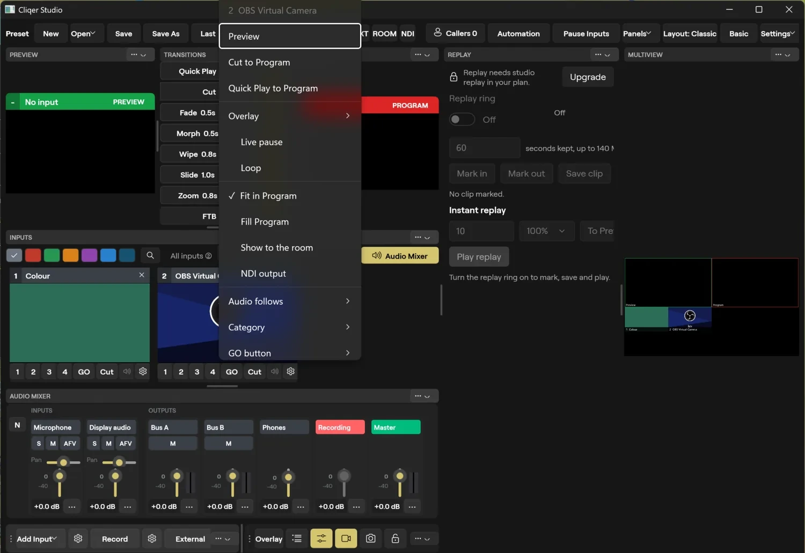805x553 pixels.
Task: Open Microphone channel three-dots options
Action: tap(72, 506)
